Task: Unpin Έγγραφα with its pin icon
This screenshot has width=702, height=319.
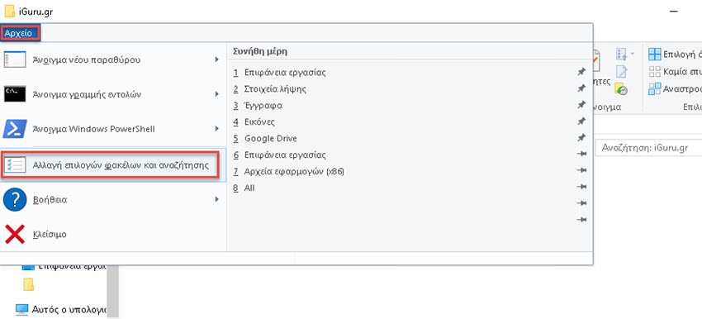Action: (x=581, y=105)
